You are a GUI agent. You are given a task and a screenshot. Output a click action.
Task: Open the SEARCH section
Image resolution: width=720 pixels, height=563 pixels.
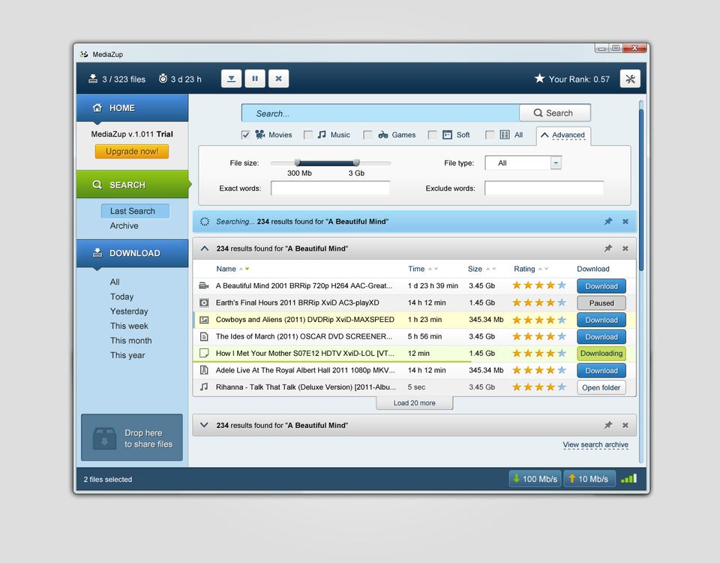coord(132,185)
